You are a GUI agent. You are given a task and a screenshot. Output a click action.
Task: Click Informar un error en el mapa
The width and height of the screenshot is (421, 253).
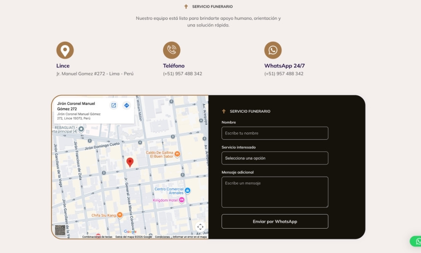click(190, 237)
